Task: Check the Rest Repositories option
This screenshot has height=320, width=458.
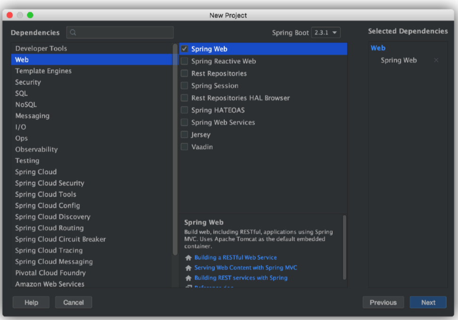Action: click(x=184, y=74)
